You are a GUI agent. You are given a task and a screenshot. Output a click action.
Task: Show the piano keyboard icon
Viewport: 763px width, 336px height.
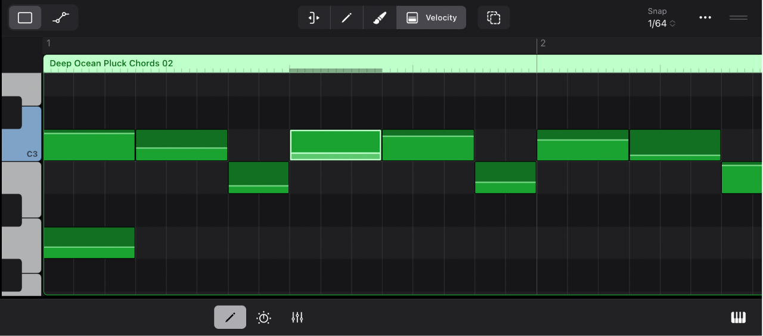(x=738, y=318)
